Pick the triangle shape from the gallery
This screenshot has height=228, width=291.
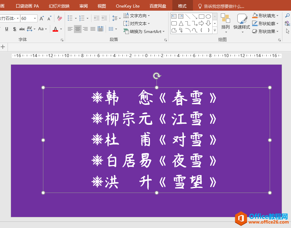pyautogui.click(x=181, y=23)
